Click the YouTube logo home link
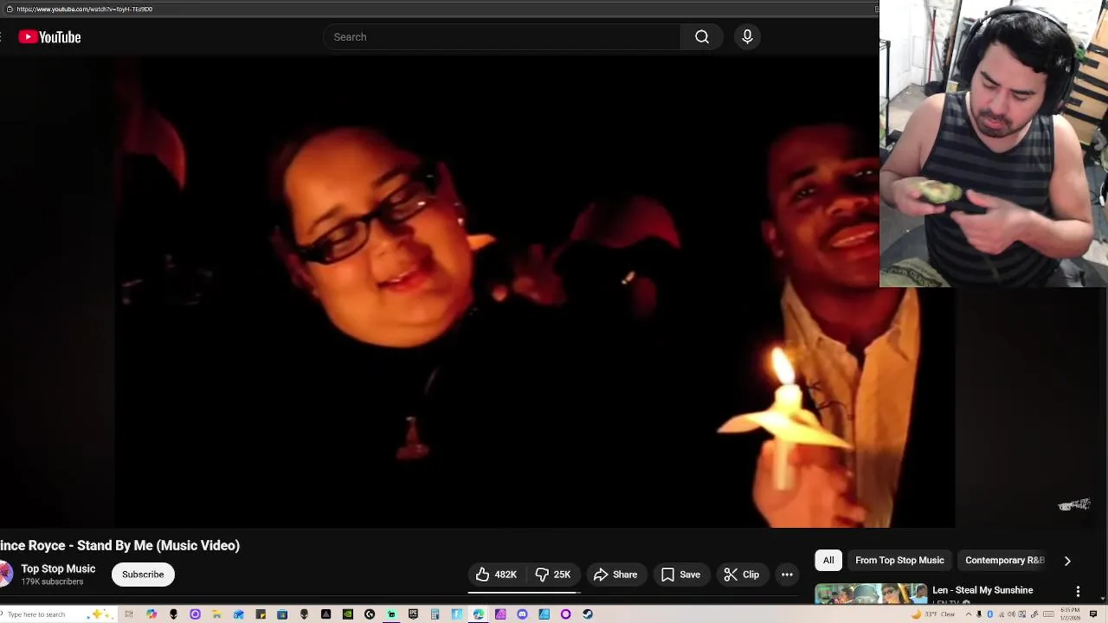Image resolution: width=1108 pixels, height=623 pixels. (49, 37)
